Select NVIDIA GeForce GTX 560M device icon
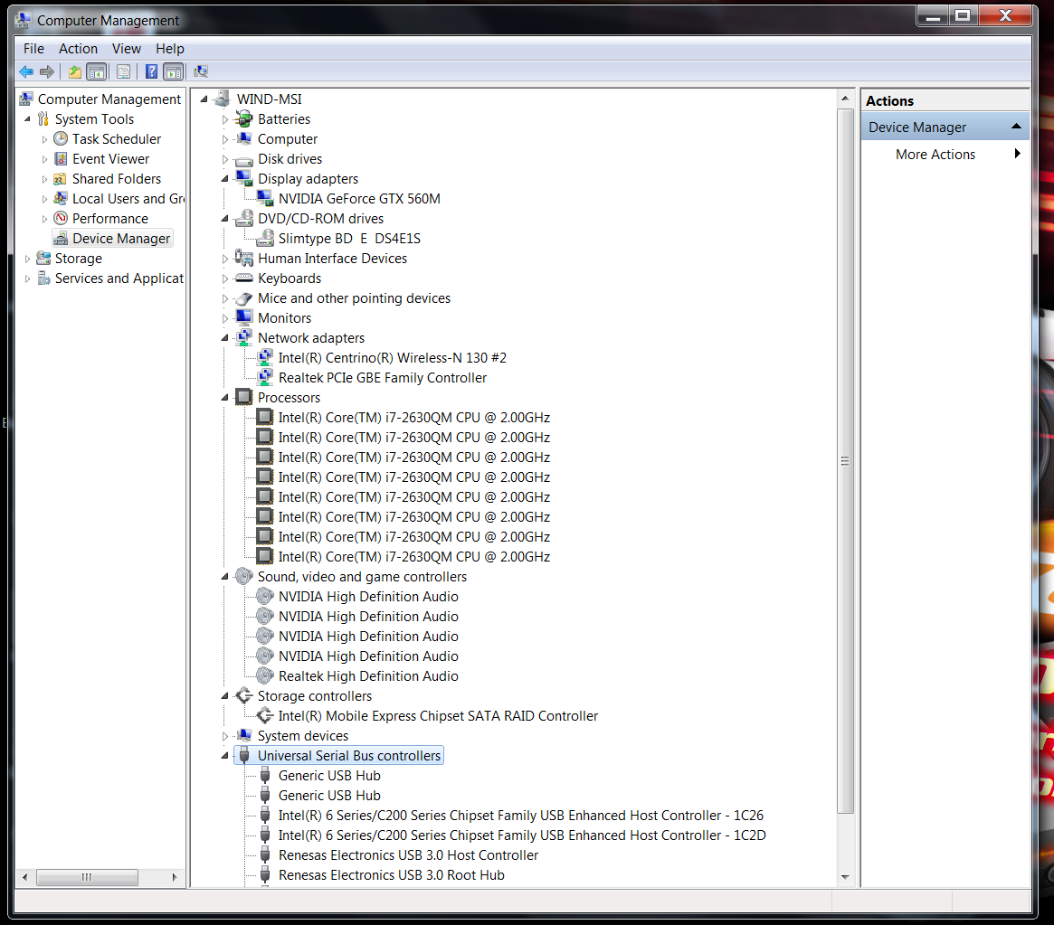1054x925 pixels. click(265, 199)
